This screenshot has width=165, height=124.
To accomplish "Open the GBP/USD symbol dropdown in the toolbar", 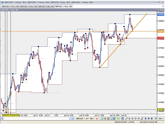I will coord(80,118).
